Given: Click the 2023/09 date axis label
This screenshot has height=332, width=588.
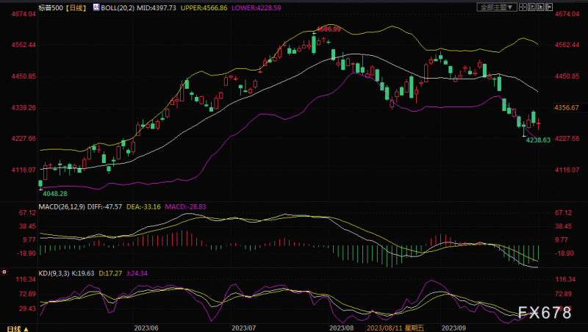Looking at the screenshot, I should [453, 328].
